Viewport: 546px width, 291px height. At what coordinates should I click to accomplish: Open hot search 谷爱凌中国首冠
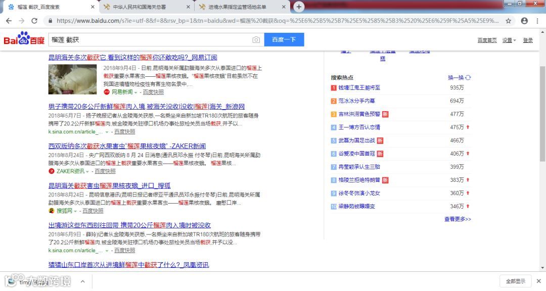(356, 154)
